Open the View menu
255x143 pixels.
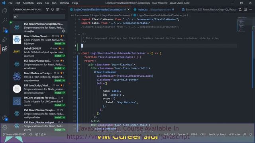coord(39,3)
